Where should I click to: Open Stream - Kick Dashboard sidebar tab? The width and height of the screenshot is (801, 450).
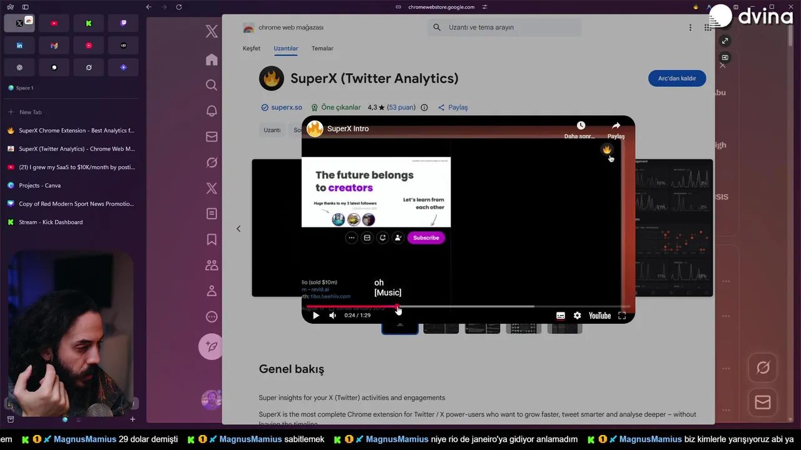pyautogui.click(x=71, y=222)
